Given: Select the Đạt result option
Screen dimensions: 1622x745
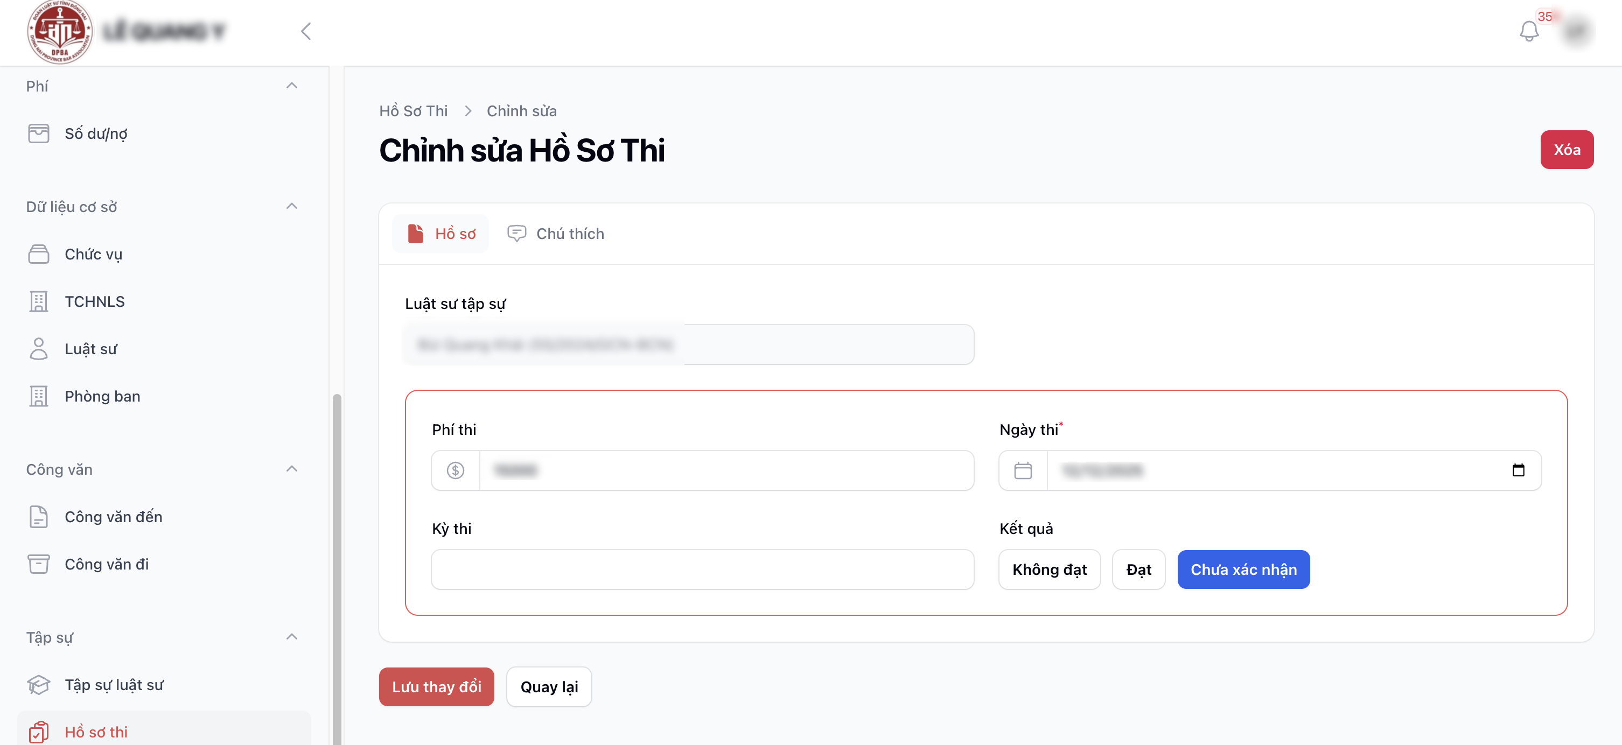Looking at the screenshot, I should coord(1138,570).
